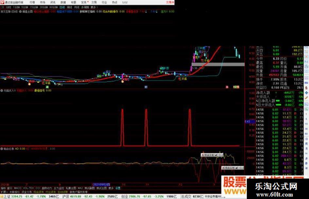Select the MACD indicator tab
This screenshot has height=199, width=309.
point(18,188)
